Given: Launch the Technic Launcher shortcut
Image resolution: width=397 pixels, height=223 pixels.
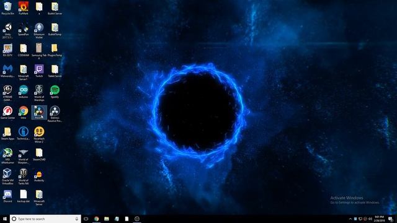Looking at the screenshot, I should pos(24,134).
